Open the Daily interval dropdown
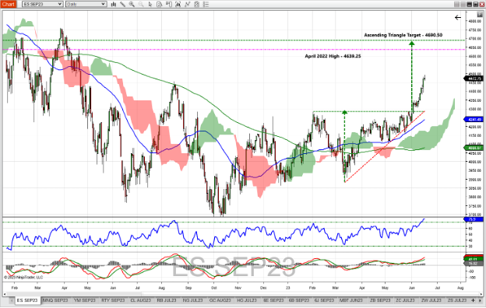Screen dimensions: 486x308 (x=86, y=4)
